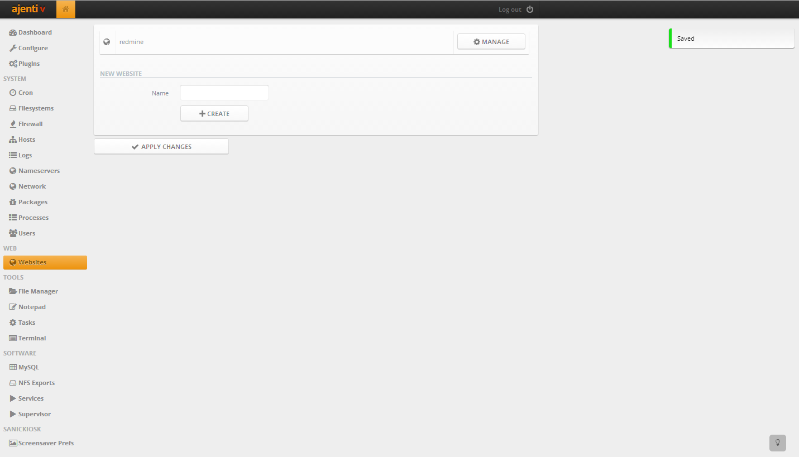Image resolution: width=799 pixels, height=457 pixels.
Task: Click the Packages label in sidebar
Action: (33, 202)
